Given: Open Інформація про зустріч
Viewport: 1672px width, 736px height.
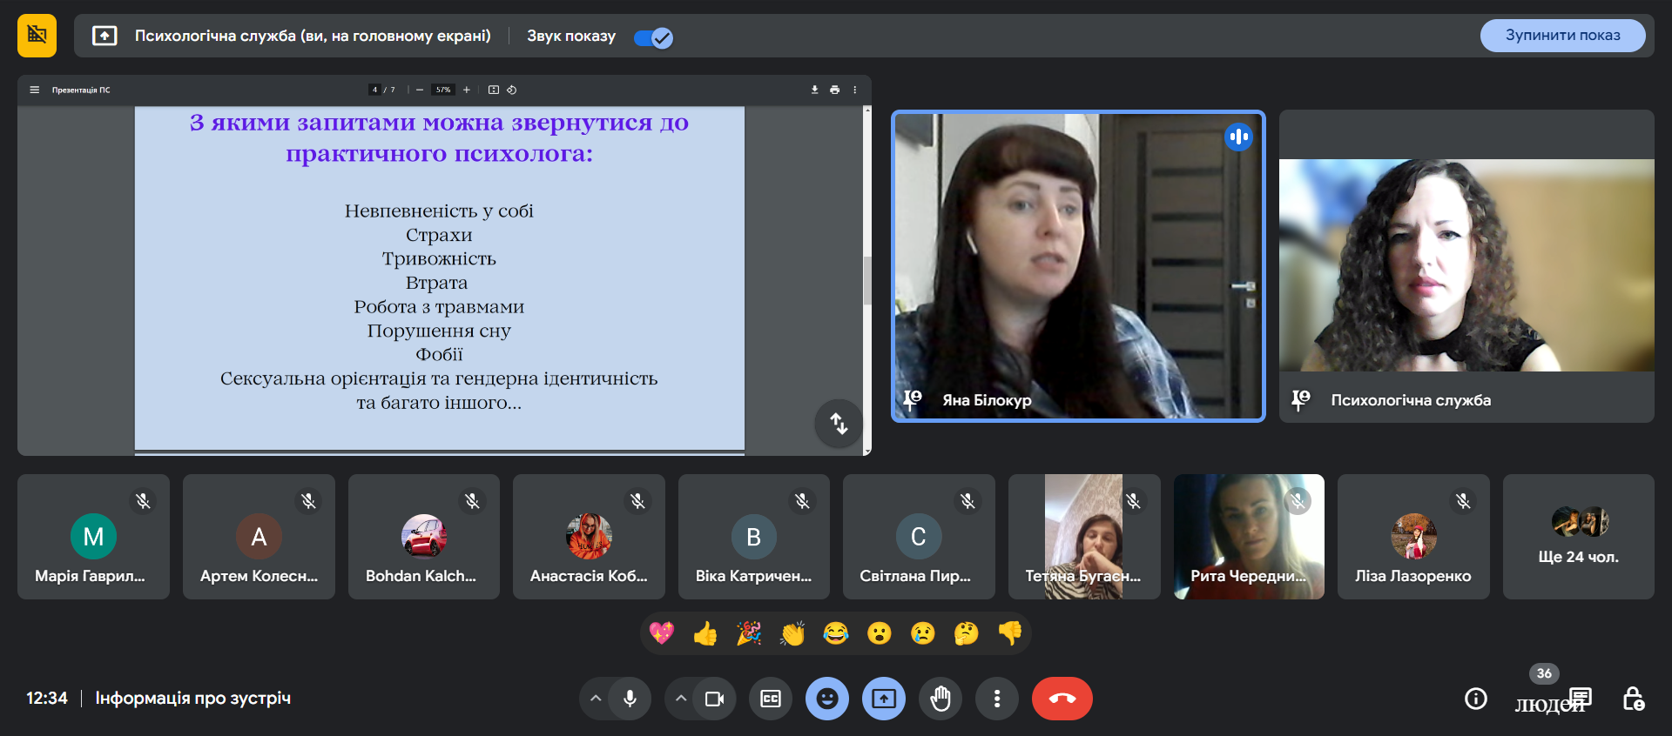Looking at the screenshot, I should tap(192, 699).
